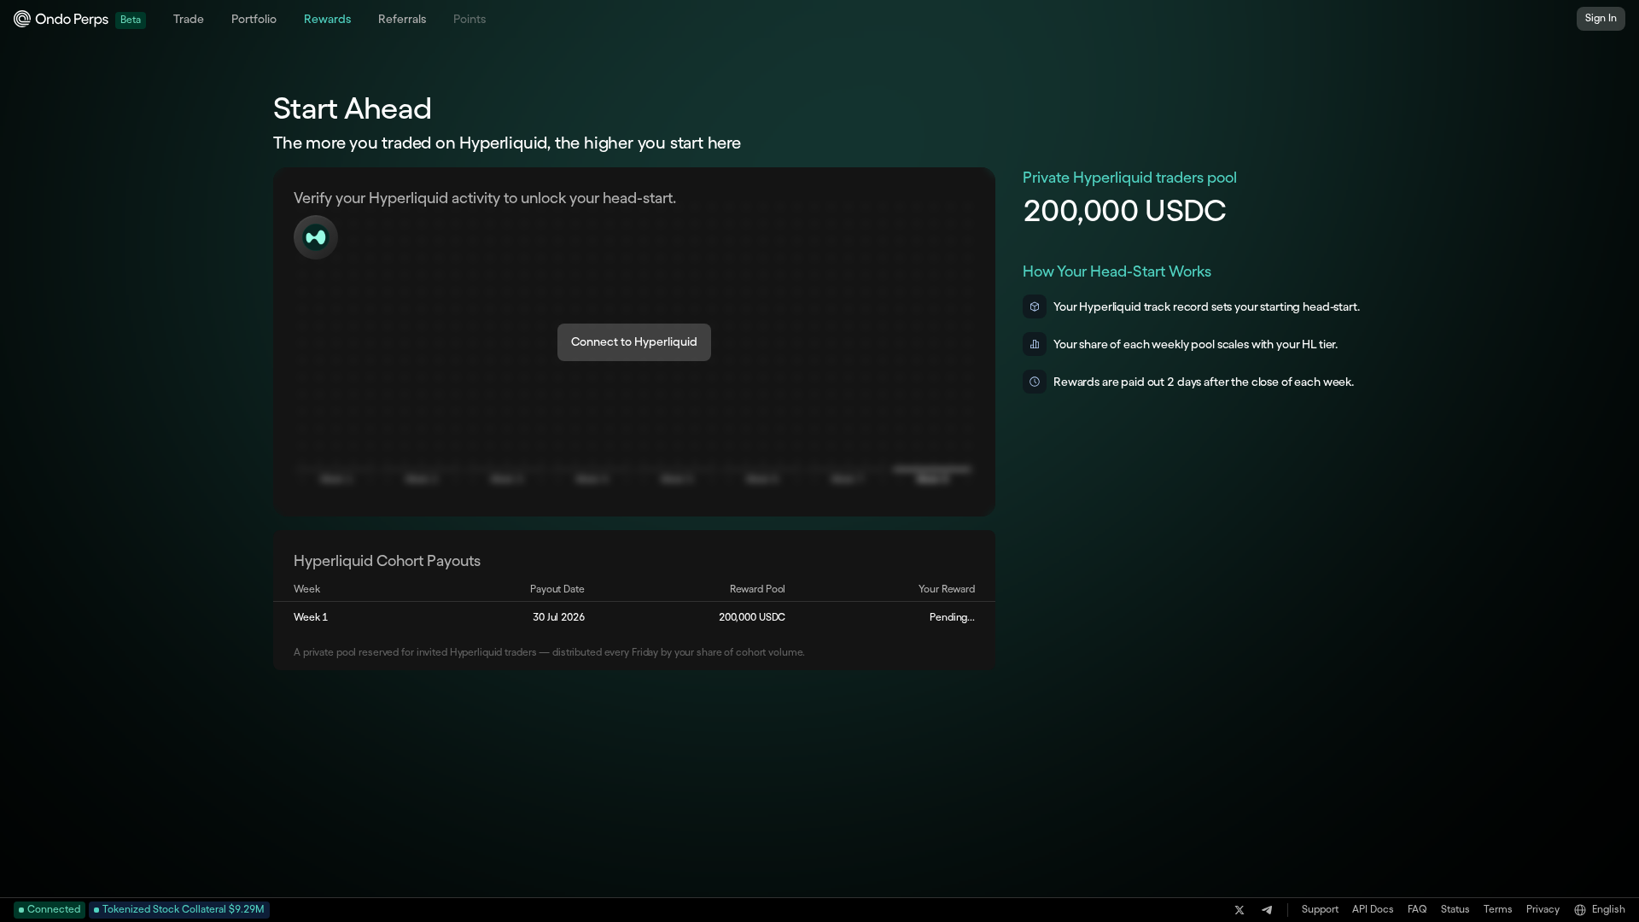
Task: Click the Hyperliquid logo circle icon
Action: pyautogui.click(x=316, y=237)
